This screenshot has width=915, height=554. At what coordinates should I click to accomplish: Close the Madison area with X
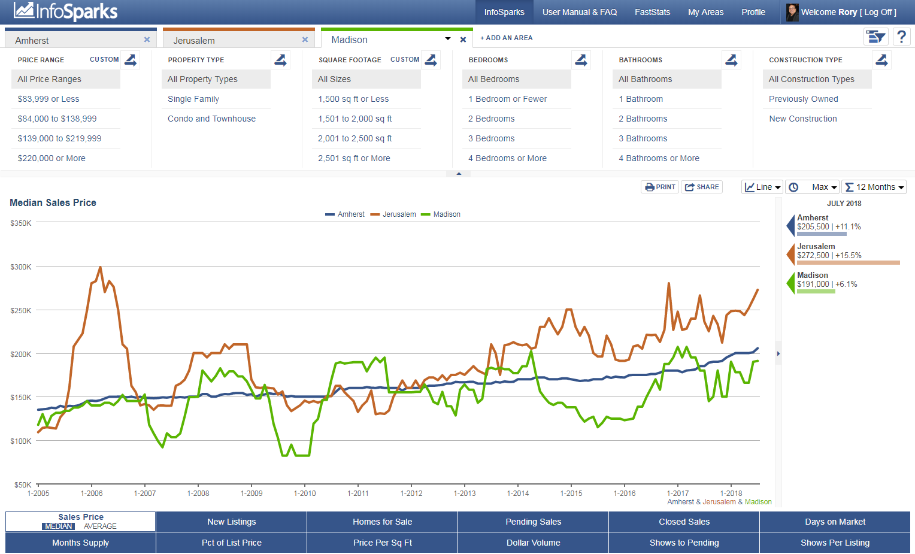463,40
